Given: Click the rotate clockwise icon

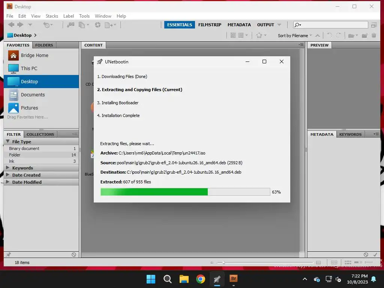Looking at the screenshot, I should tap(339, 35).
